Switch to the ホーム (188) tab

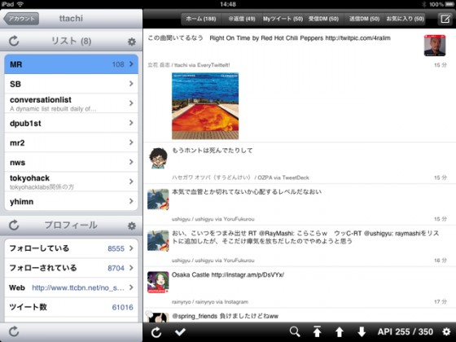click(x=201, y=19)
